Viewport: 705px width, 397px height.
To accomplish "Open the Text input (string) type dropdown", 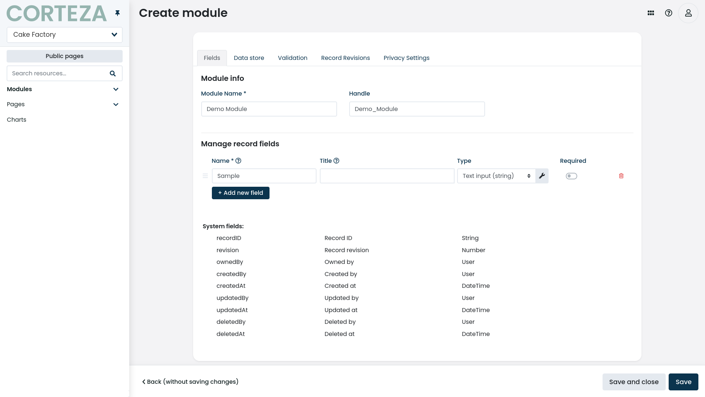I will [x=496, y=176].
